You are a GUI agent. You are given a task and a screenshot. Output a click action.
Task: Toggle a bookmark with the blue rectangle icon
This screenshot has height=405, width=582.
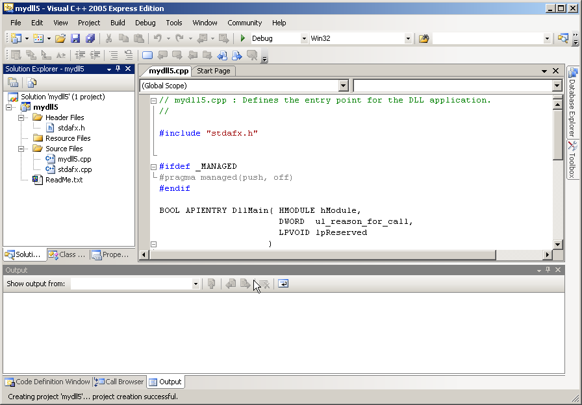pos(147,55)
